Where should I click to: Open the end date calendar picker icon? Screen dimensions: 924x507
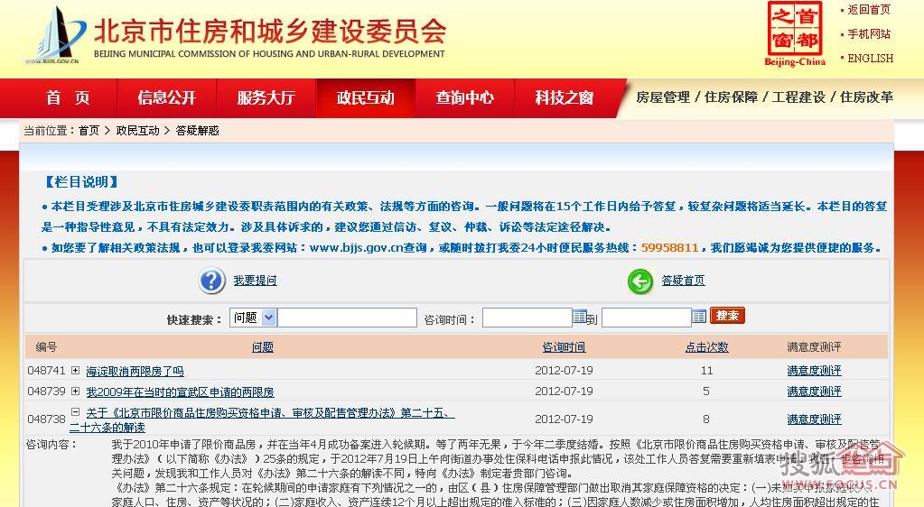(x=699, y=317)
